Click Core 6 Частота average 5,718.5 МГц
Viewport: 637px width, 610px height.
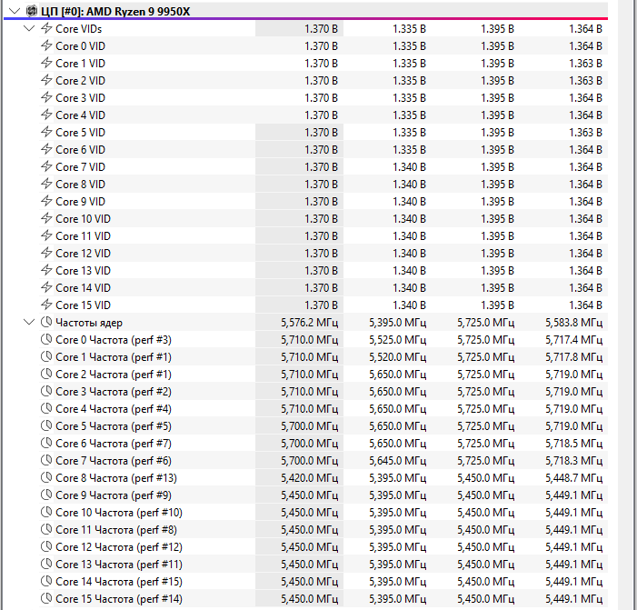click(x=573, y=444)
